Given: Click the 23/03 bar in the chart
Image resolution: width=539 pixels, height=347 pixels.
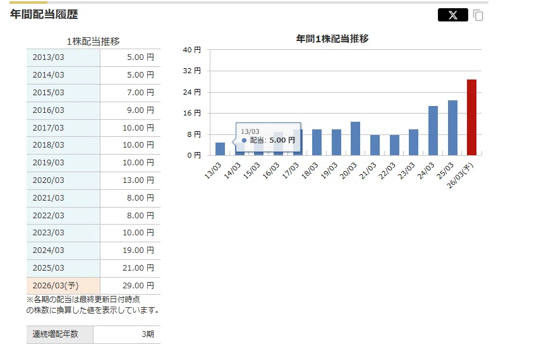Looking at the screenshot, I should point(413,142).
